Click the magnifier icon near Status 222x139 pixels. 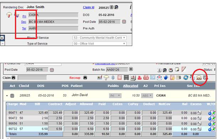[165, 70]
